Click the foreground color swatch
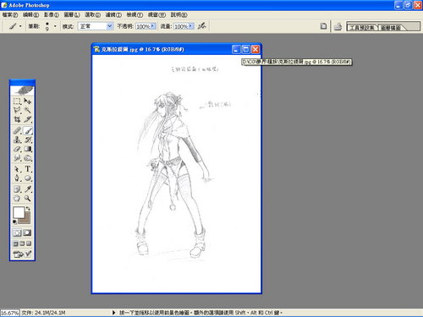This screenshot has height=317, width=423. [x=19, y=212]
